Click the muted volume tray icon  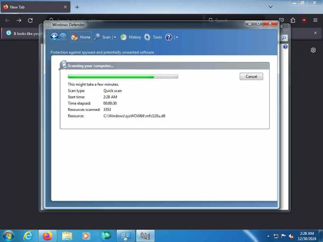point(291,236)
